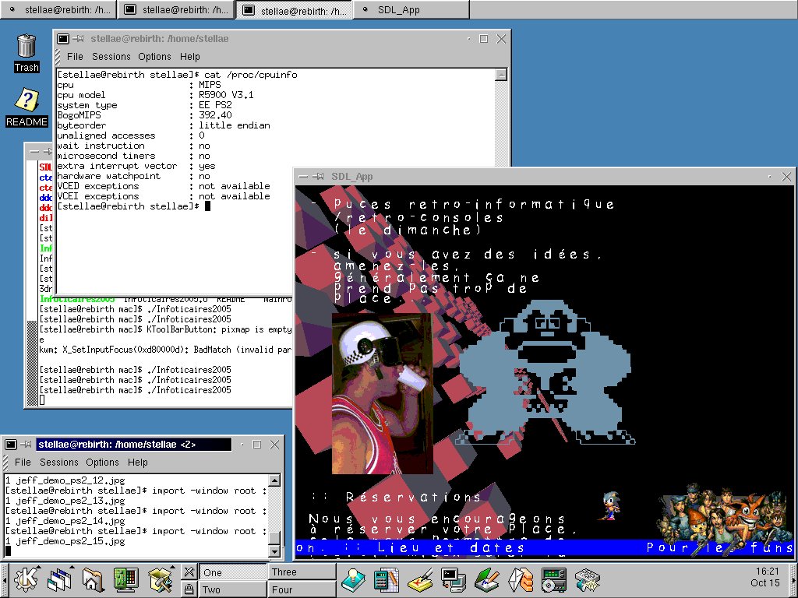
Task: Open window menu of the <2> terminal
Action: coord(11,445)
